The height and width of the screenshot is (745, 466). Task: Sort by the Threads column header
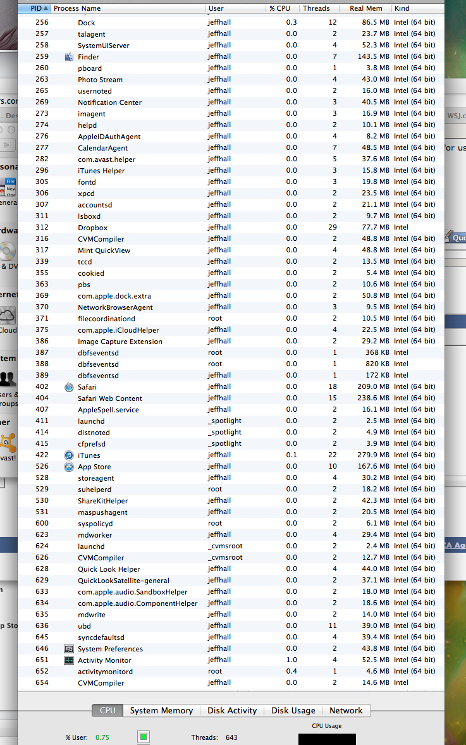[320, 8]
